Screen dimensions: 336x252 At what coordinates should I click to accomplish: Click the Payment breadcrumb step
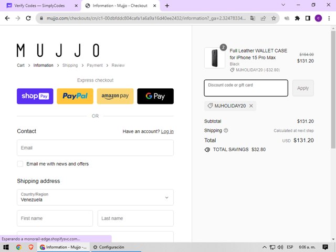(x=94, y=65)
